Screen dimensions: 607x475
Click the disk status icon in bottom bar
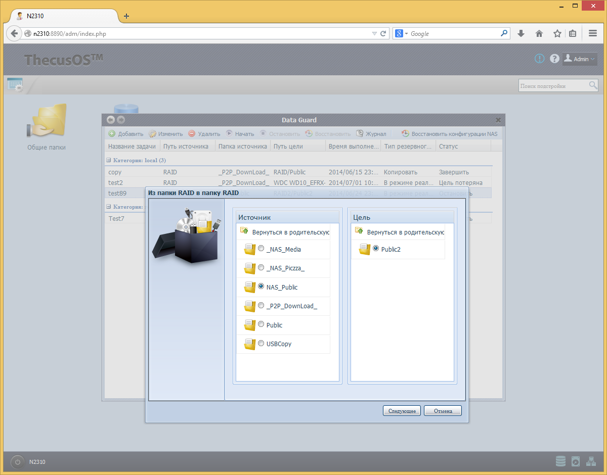(x=576, y=461)
